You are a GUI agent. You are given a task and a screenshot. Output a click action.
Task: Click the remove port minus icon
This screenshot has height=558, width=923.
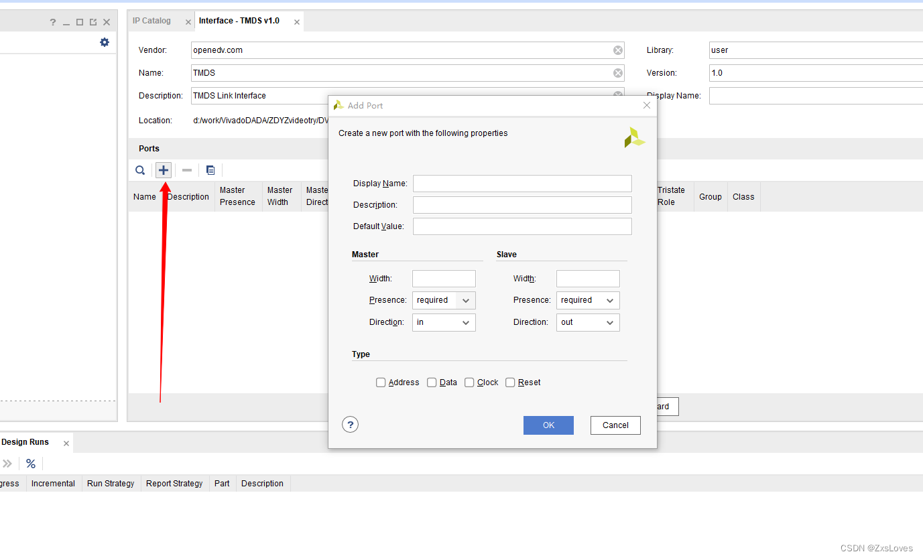click(187, 170)
